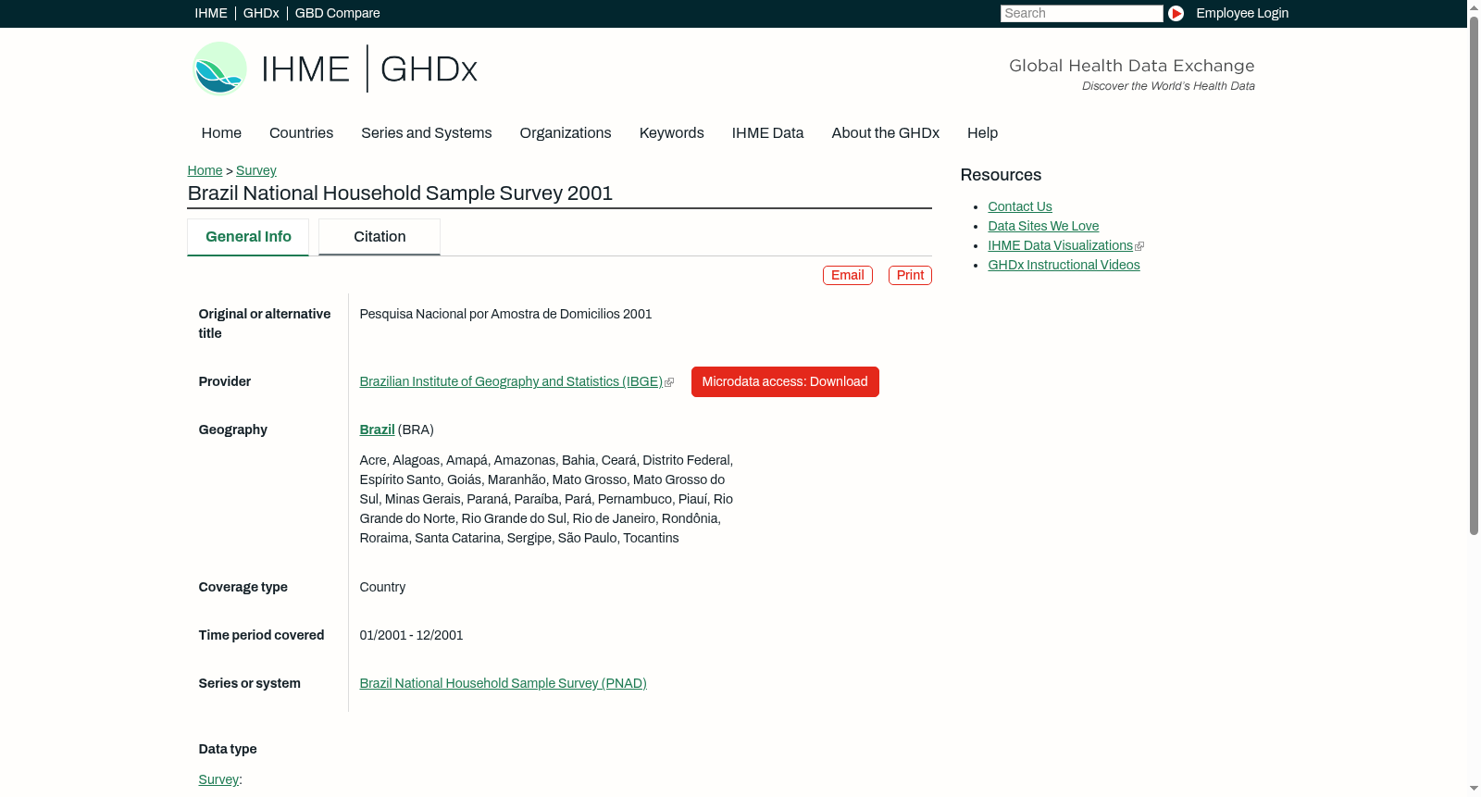Click the red search submit arrow icon
The width and height of the screenshot is (1481, 797).
click(1176, 13)
